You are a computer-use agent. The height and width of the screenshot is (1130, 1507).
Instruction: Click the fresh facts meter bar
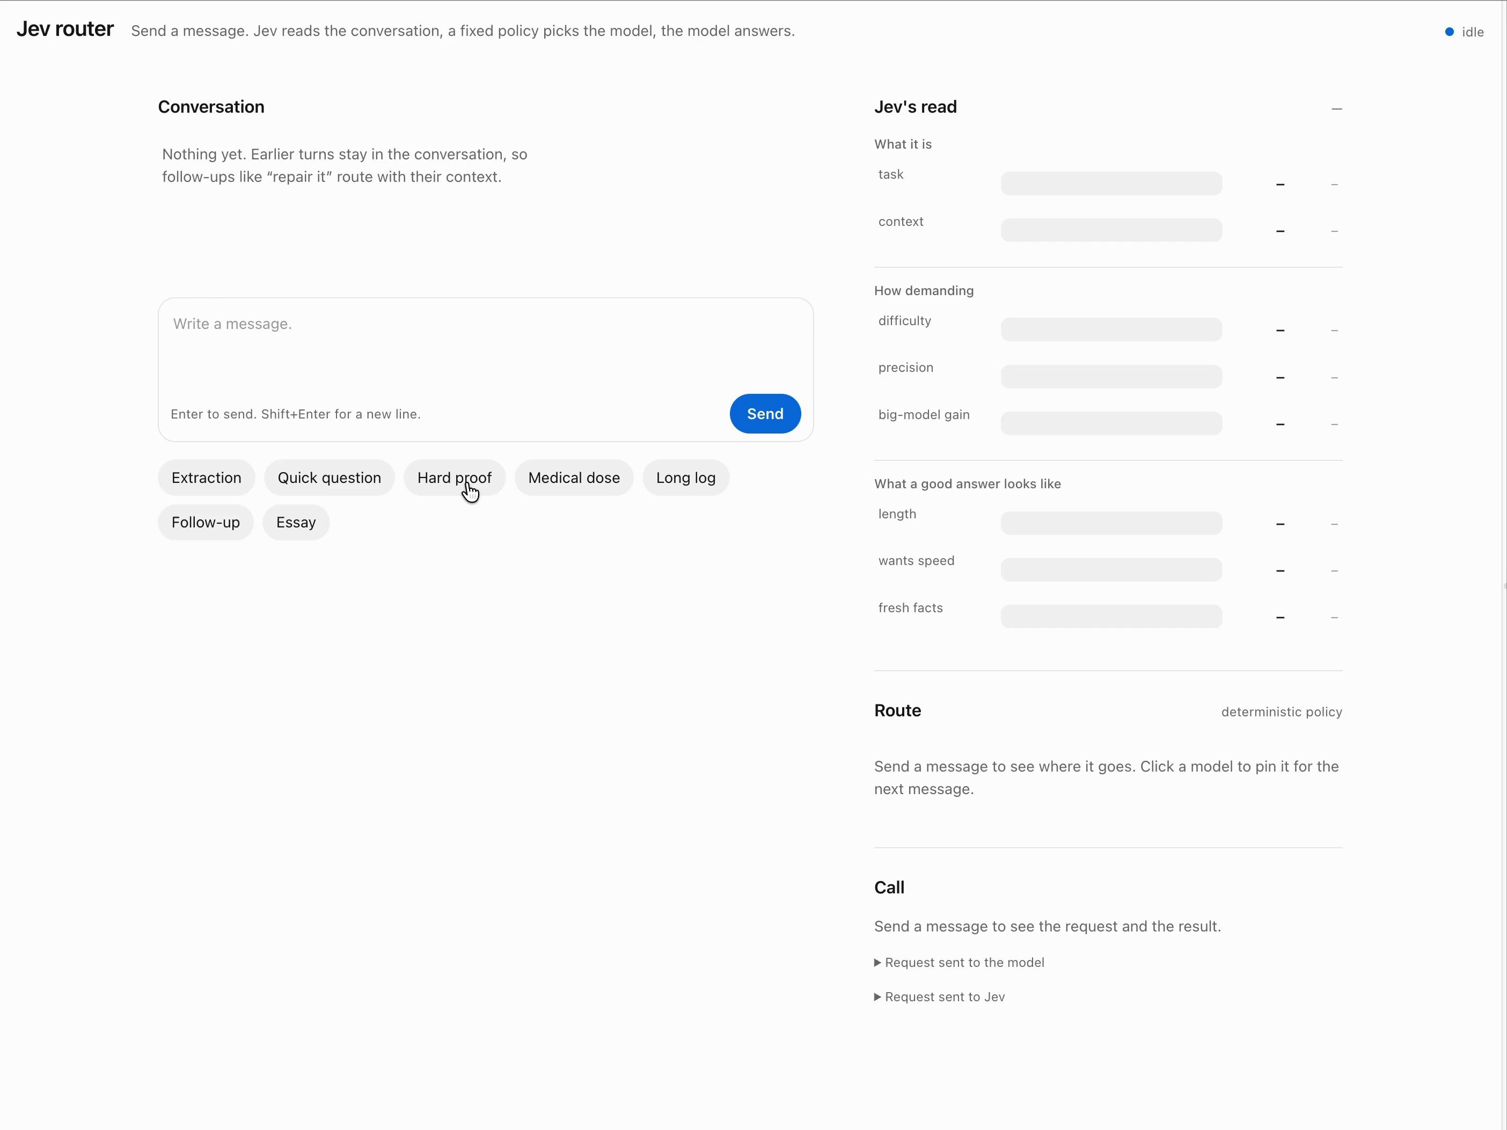pos(1110,617)
